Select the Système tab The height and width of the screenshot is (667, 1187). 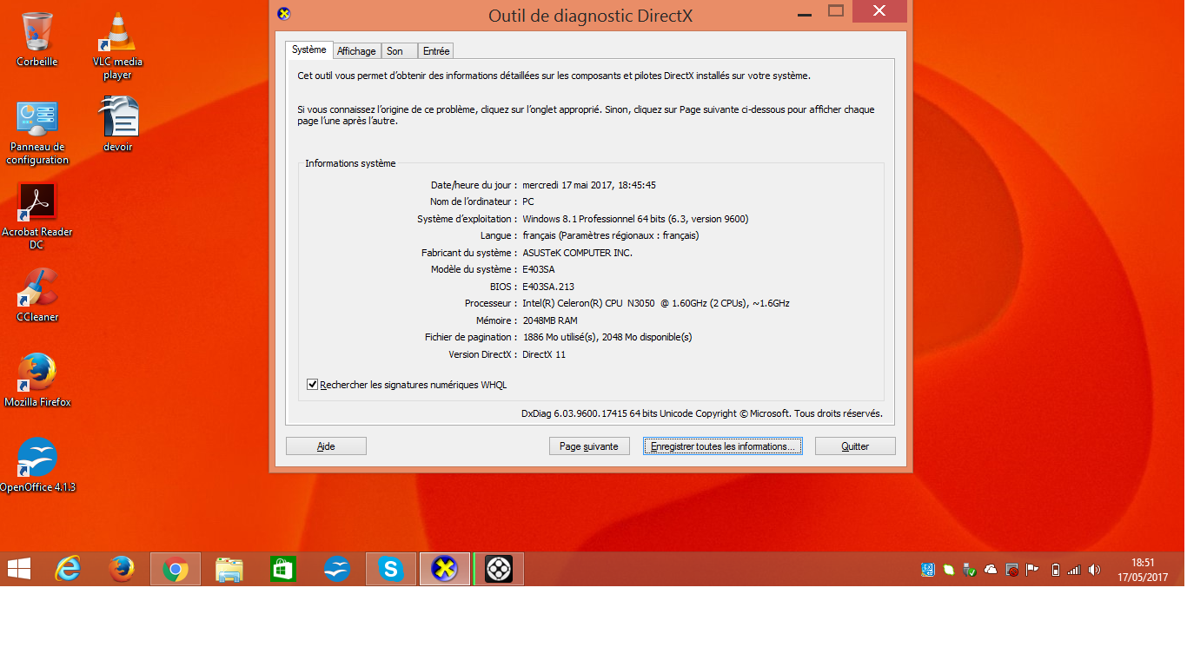[308, 50]
